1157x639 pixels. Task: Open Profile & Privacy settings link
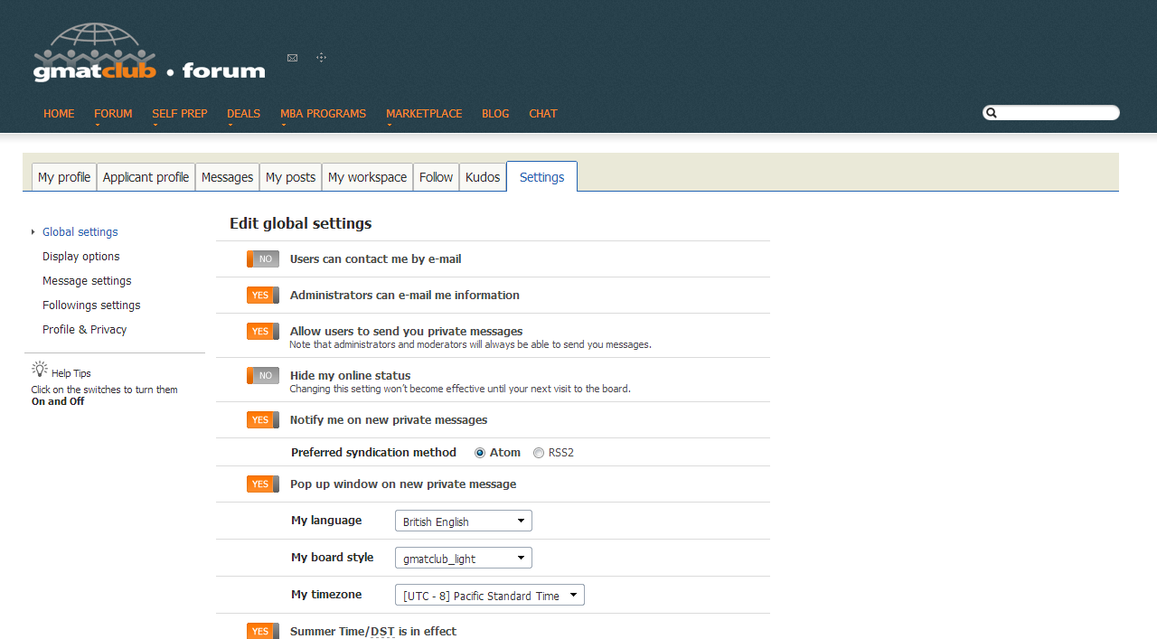pyautogui.click(x=84, y=330)
